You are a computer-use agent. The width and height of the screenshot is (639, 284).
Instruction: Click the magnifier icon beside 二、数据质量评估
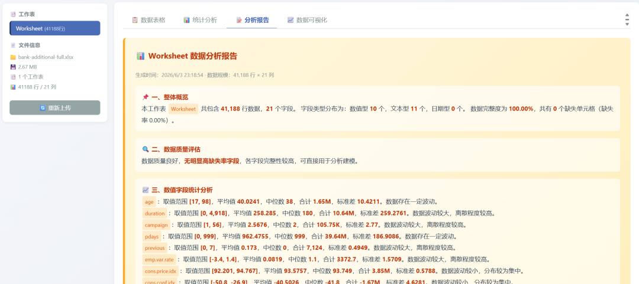point(145,149)
